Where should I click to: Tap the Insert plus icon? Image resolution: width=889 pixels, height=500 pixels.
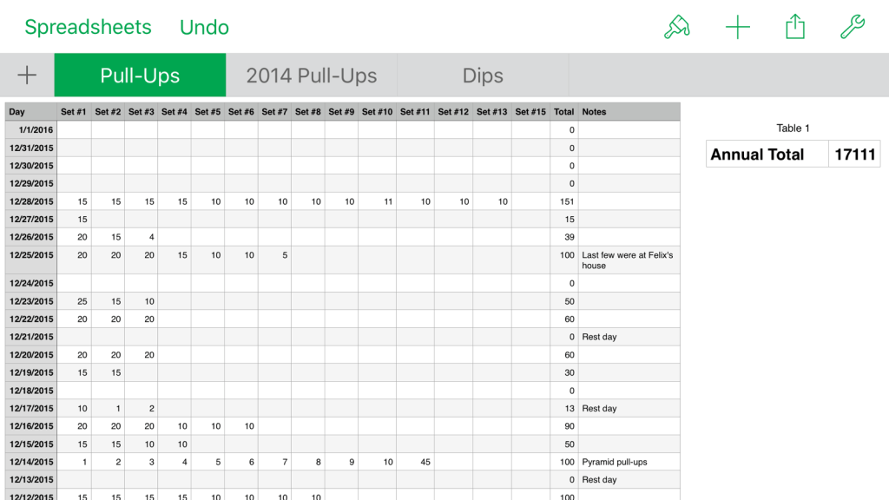pos(737,28)
